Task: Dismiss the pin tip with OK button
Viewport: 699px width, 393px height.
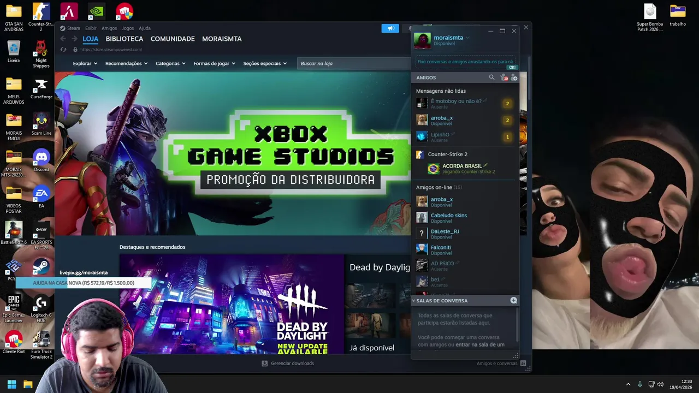Action: (512, 67)
